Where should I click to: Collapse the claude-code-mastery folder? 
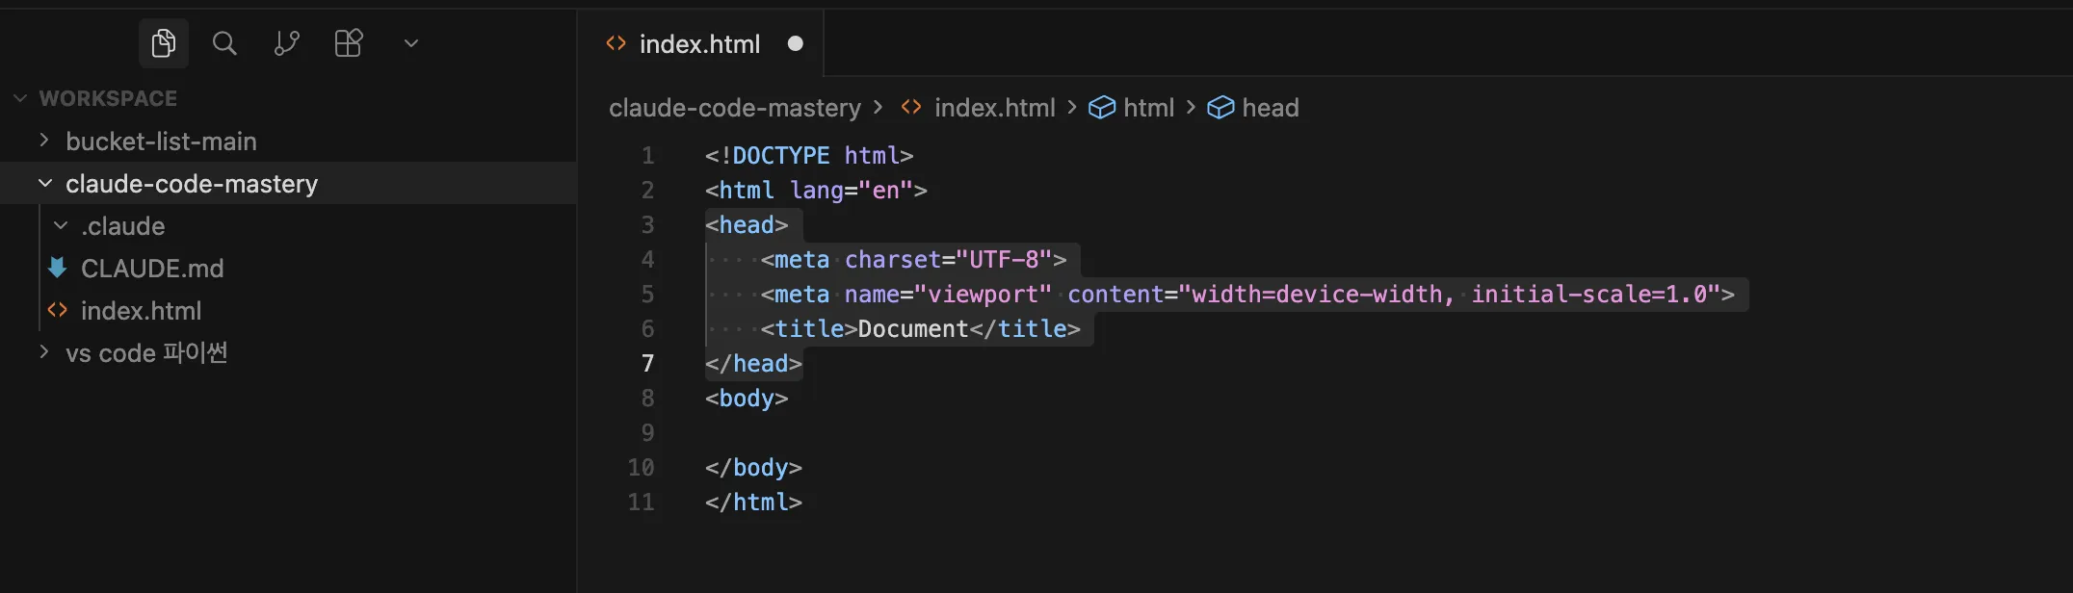pyautogui.click(x=191, y=184)
